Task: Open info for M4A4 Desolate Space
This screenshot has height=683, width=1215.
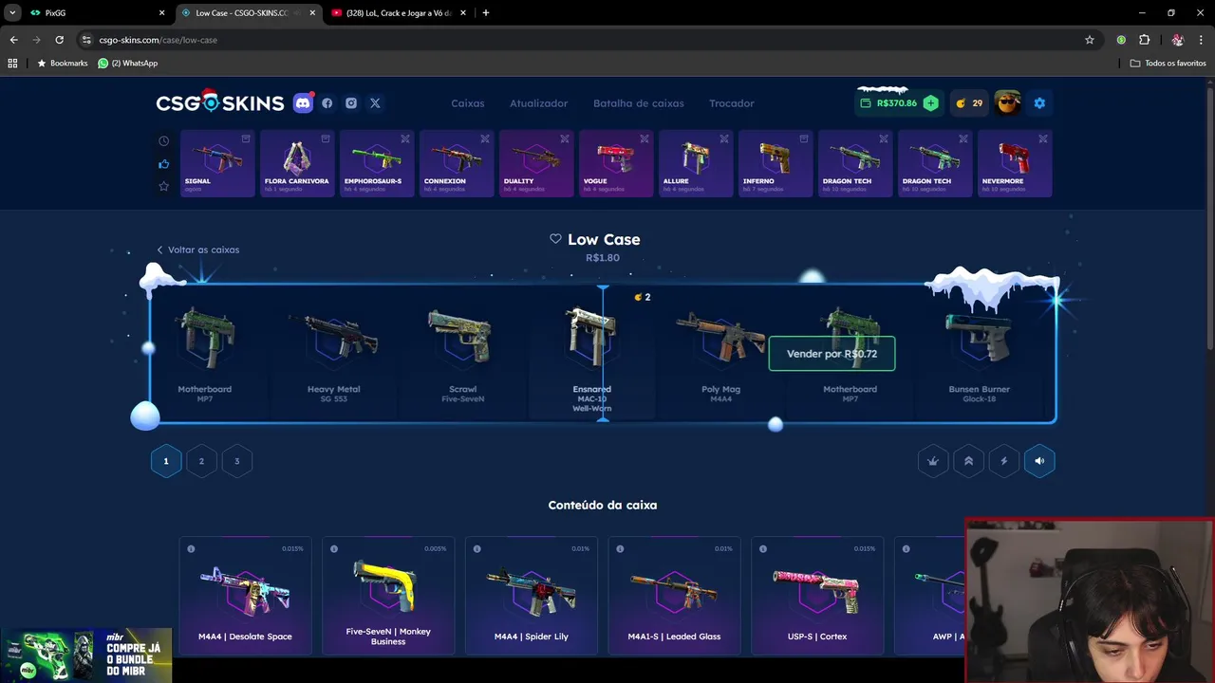Action: pos(191,549)
